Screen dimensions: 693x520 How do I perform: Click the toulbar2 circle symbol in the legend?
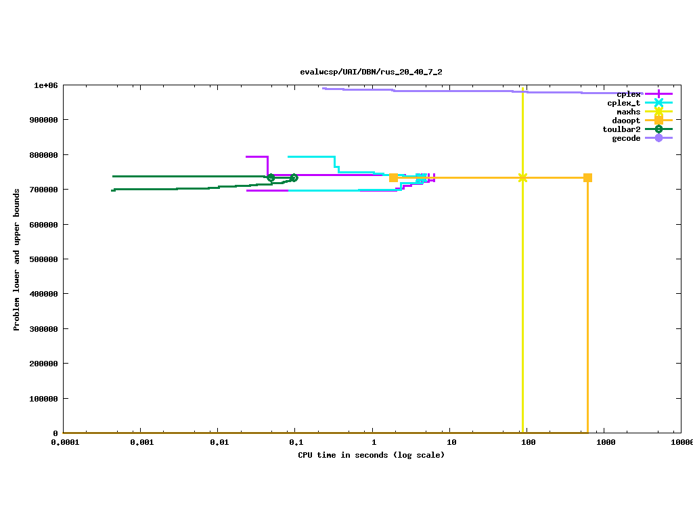(658, 129)
